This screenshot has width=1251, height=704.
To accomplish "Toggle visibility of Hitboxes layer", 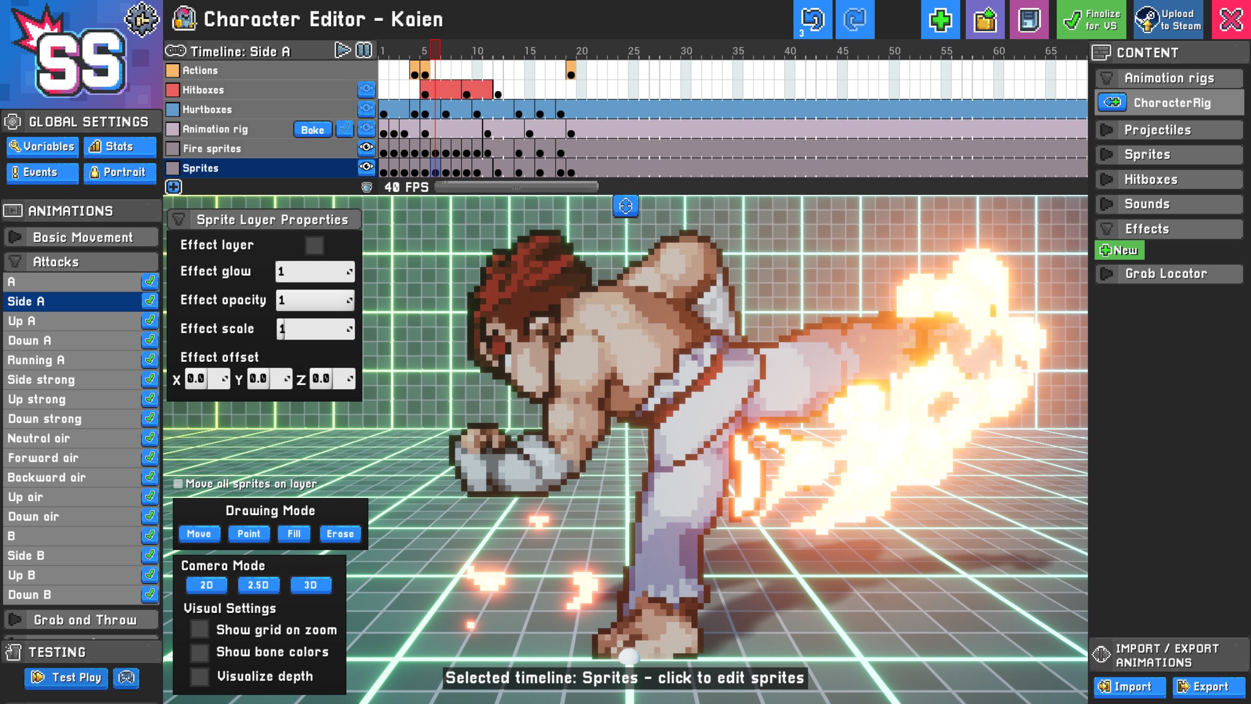I will pyautogui.click(x=367, y=89).
